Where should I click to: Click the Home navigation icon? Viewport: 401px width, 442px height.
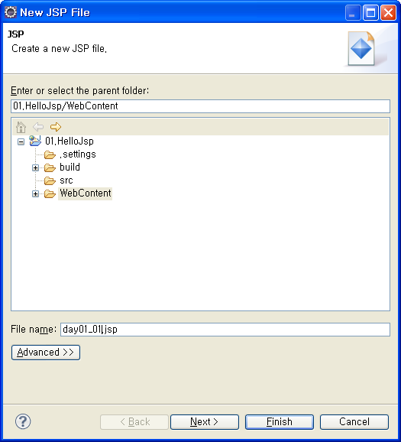(21, 127)
